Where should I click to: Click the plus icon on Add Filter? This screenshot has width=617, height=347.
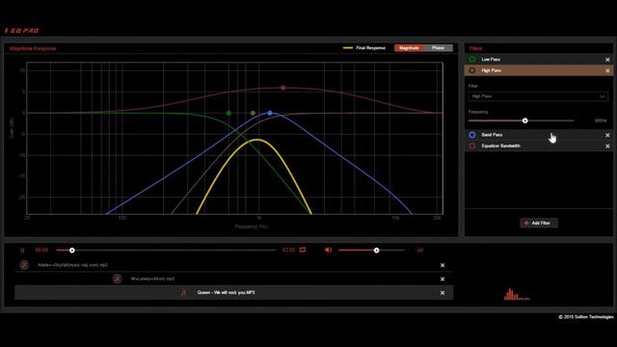526,223
